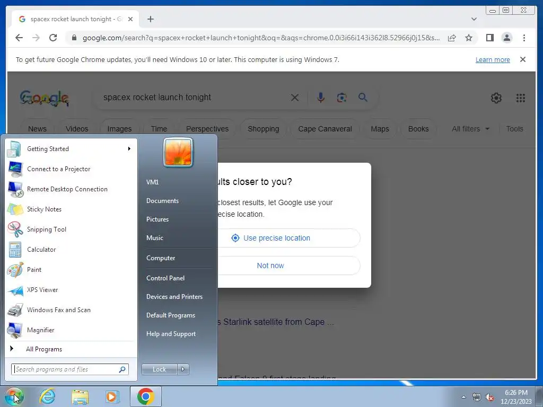
Task: Open the taskbar clock and date
Action: point(516,397)
